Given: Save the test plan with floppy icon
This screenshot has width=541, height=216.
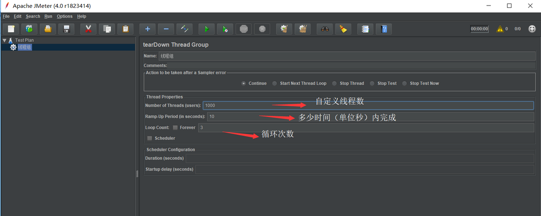Looking at the screenshot, I should (x=67, y=29).
